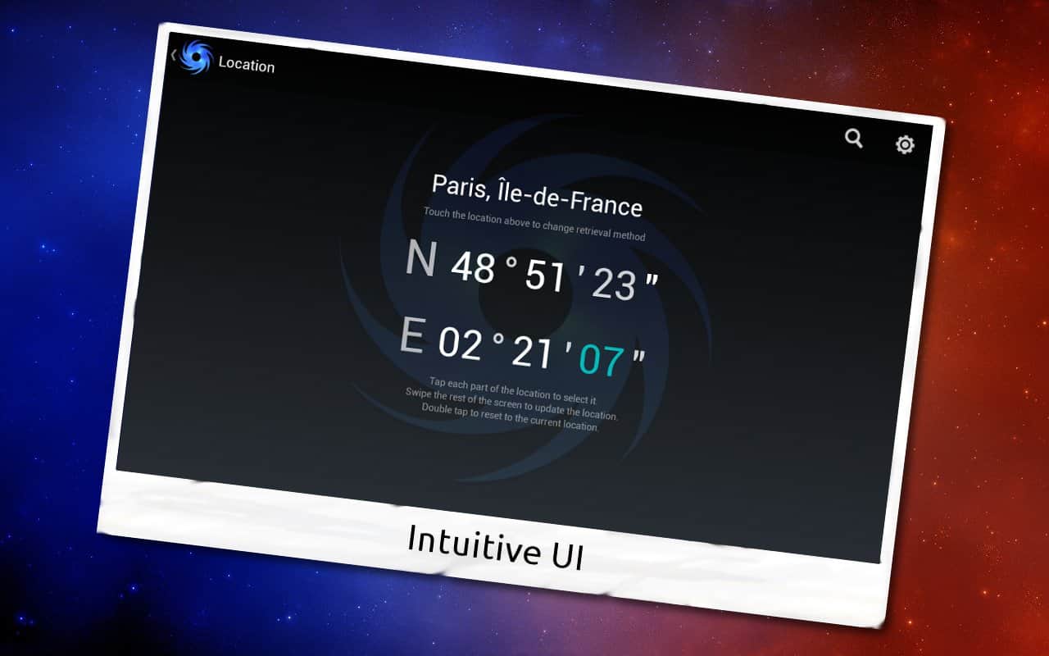Image resolution: width=1049 pixels, height=656 pixels.
Task: Open settings via the gear icon
Action: 905,145
